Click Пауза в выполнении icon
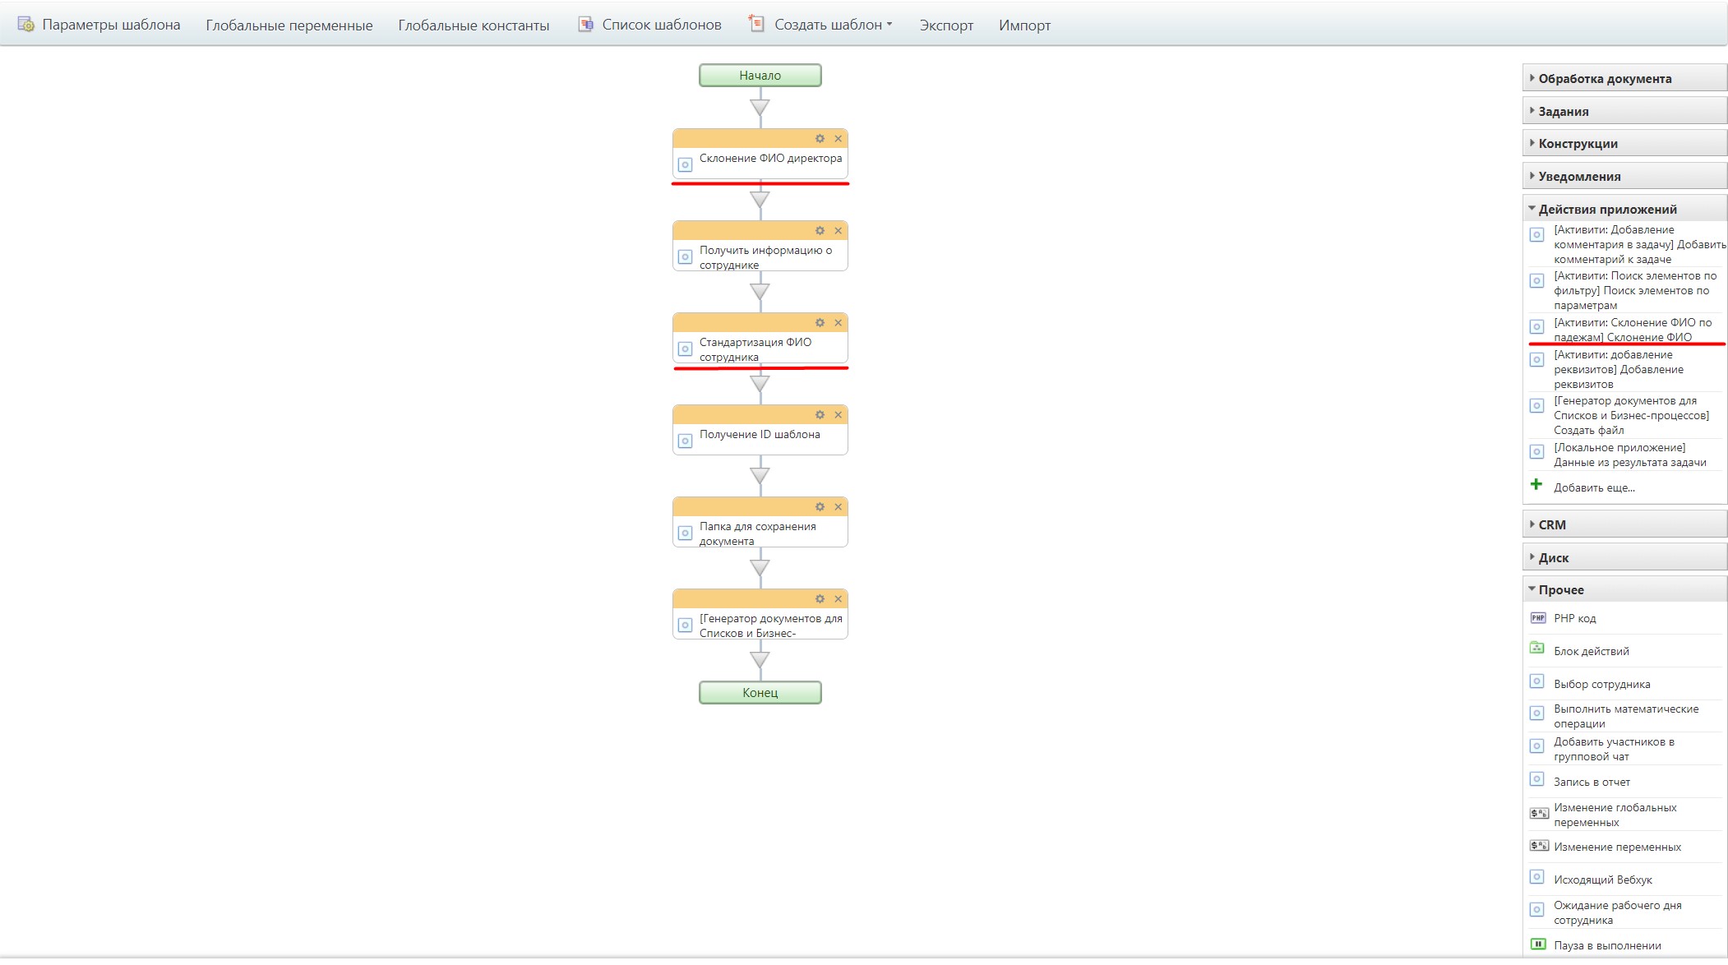Screen dimensions: 1728x965 (1537, 944)
